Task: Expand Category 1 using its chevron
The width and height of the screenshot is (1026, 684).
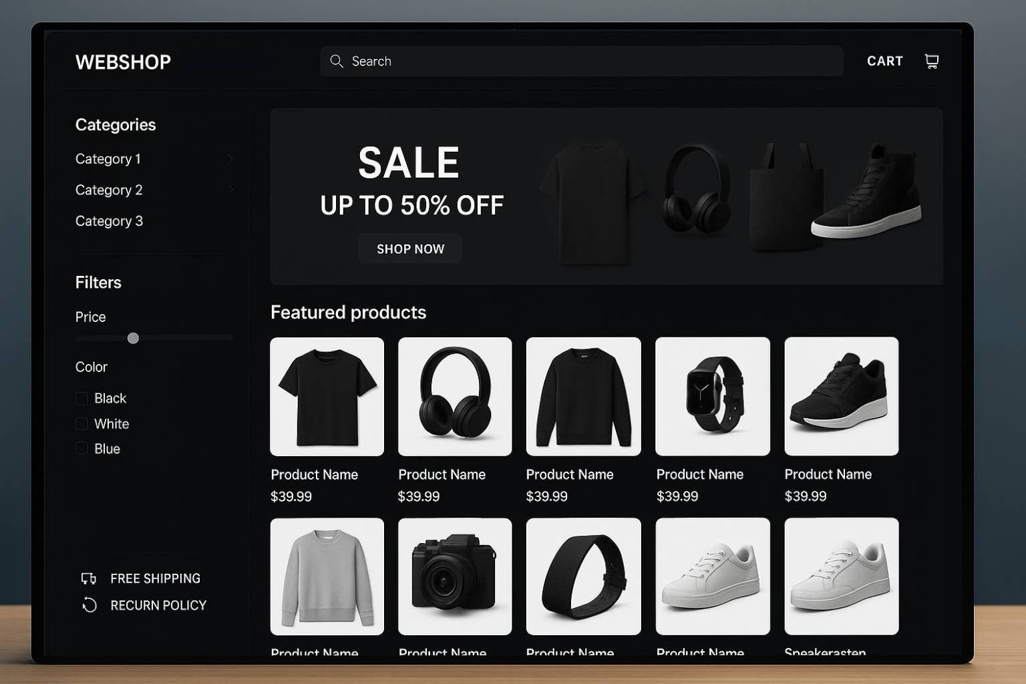Action: tap(230, 159)
